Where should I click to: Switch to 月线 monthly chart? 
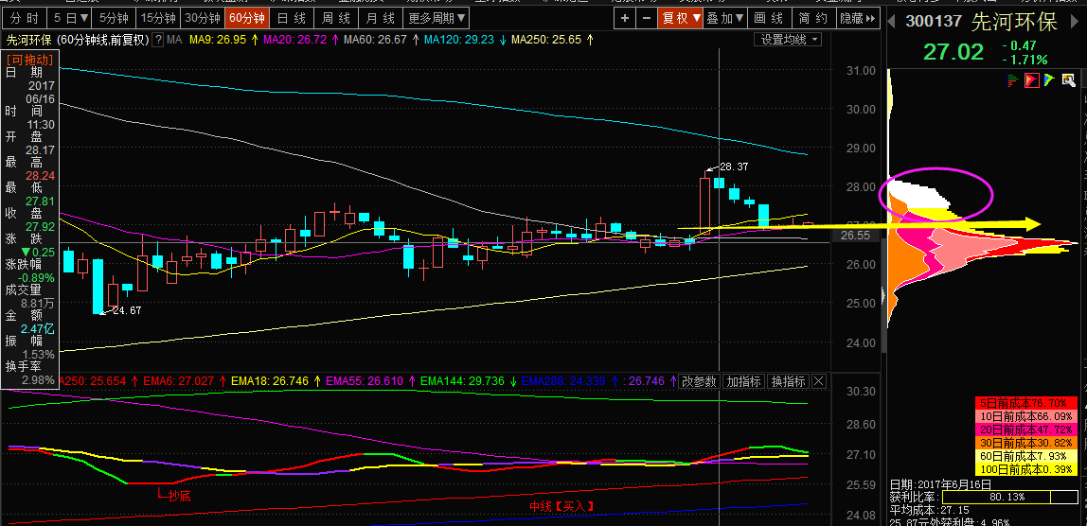point(381,18)
